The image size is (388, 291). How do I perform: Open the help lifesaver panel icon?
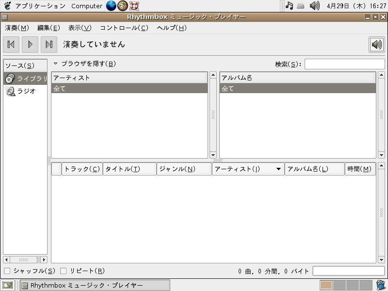[x=134, y=6]
